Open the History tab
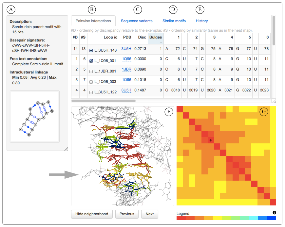Image resolution: width=285 pixels, height=227 pixels. coord(202,21)
